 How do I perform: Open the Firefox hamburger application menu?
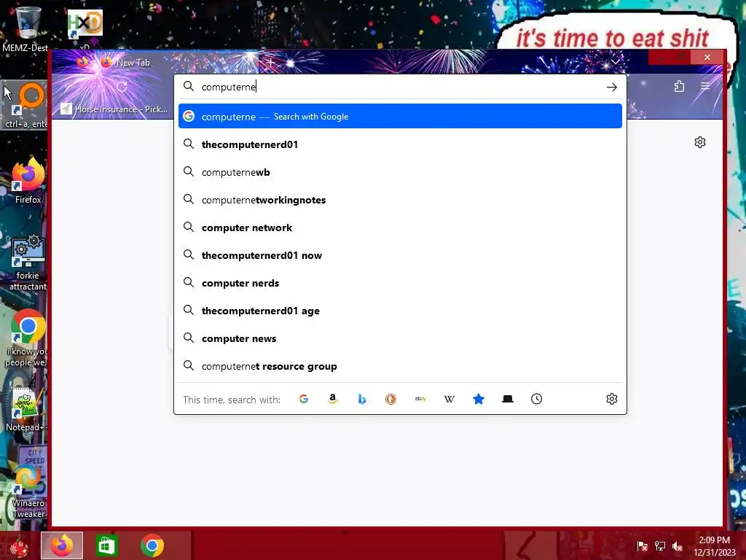click(705, 86)
